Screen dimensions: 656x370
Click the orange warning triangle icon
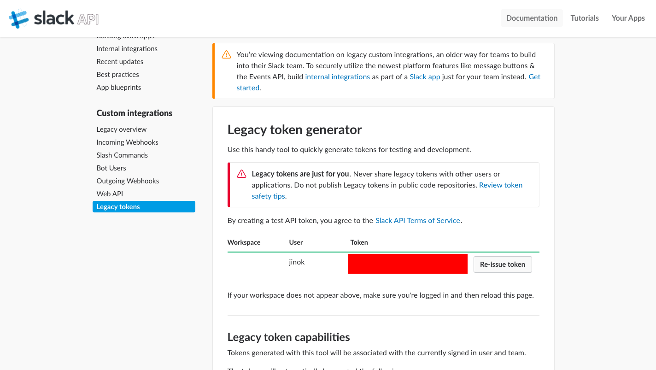coord(226,55)
